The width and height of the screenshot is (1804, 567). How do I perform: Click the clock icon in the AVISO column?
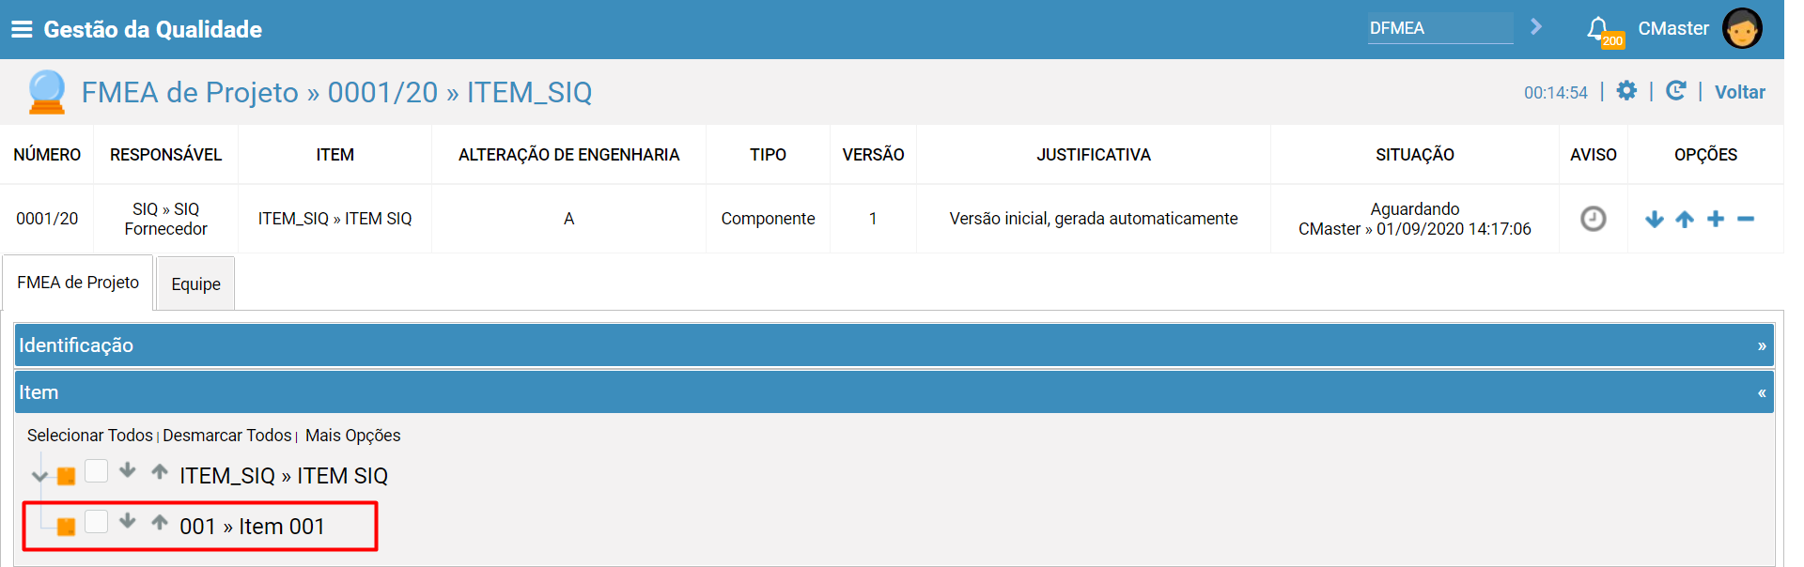pyautogui.click(x=1593, y=219)
